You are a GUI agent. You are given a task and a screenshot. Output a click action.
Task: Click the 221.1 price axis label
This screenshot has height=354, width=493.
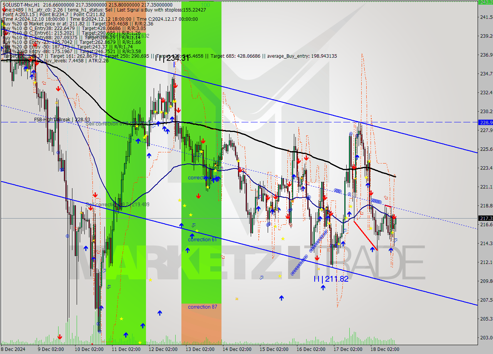(x=486, y=187)
